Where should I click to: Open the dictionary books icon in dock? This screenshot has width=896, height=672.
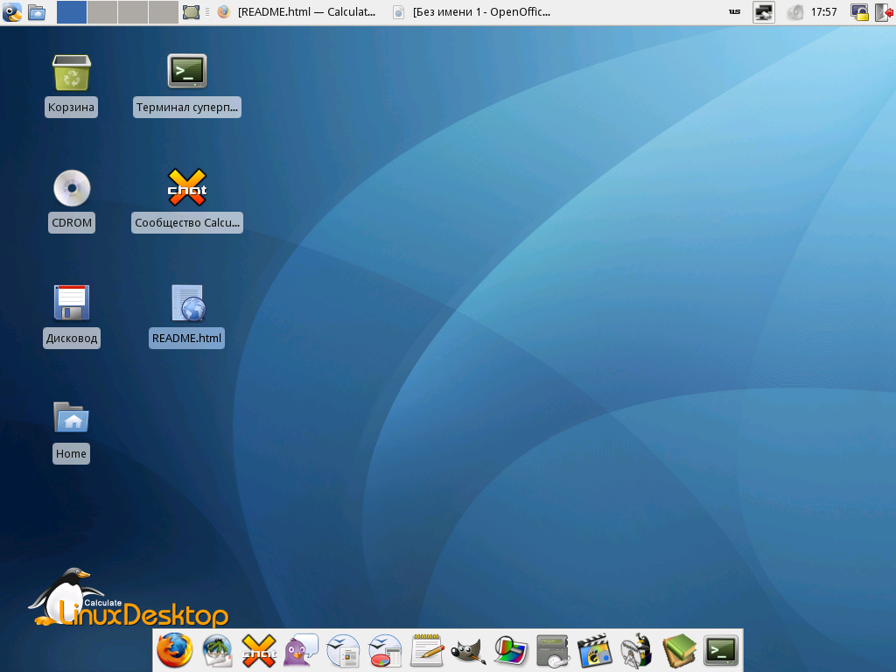click(x=679, y=650)
